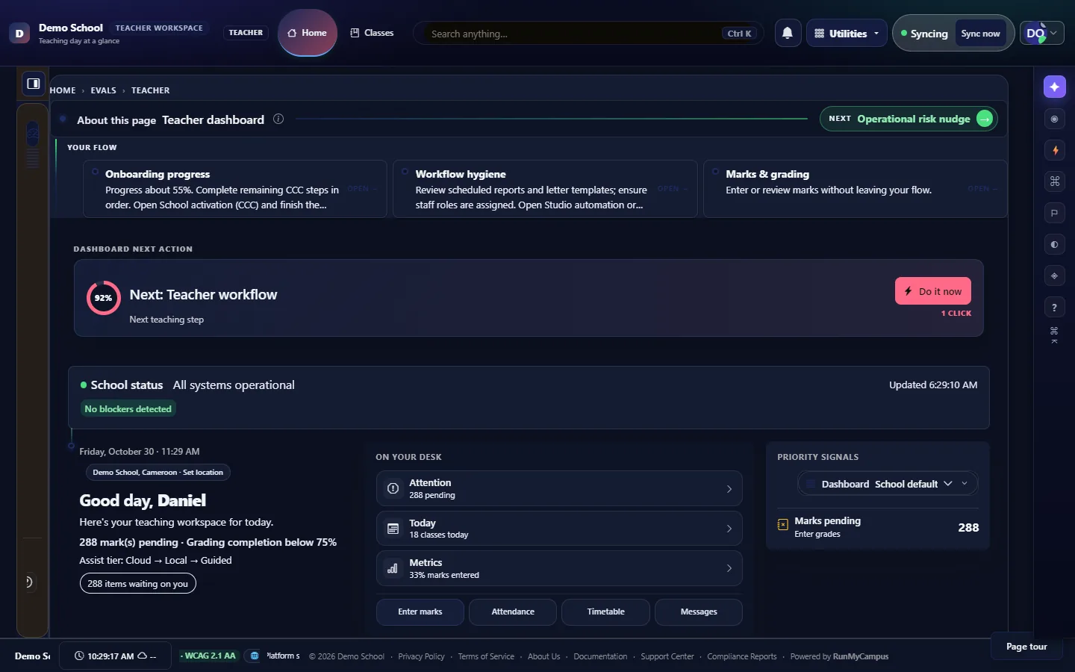Screen dimensions: 1075x672
Task: Open the Privacy Policy link
Action: (x=421, y=656)
